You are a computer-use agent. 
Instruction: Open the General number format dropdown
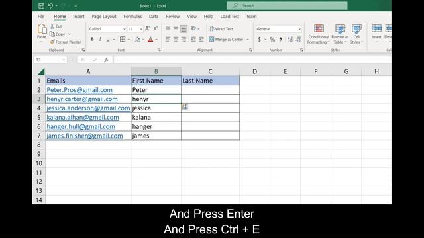click(x=299, y=29)
